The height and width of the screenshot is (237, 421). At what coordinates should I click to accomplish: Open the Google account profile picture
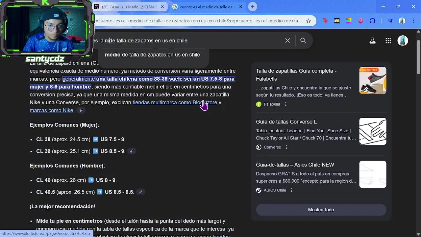403,41
